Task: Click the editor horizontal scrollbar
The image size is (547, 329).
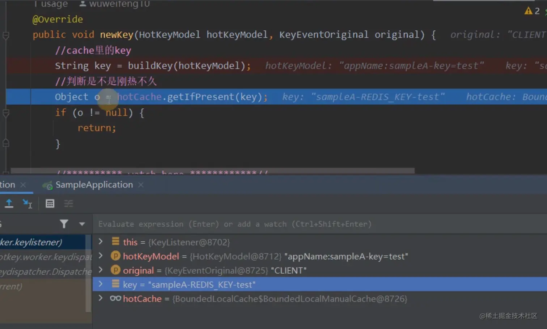Action: [213, 170]
